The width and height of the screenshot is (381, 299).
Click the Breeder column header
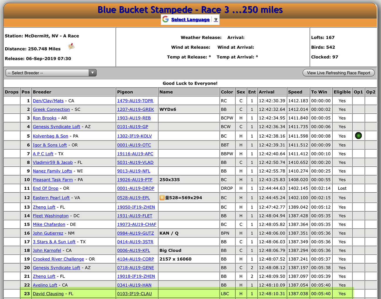point(42,92)
